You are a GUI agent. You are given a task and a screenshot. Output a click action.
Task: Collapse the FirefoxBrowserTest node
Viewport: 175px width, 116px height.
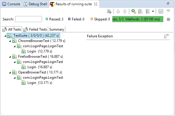[10, 57]
